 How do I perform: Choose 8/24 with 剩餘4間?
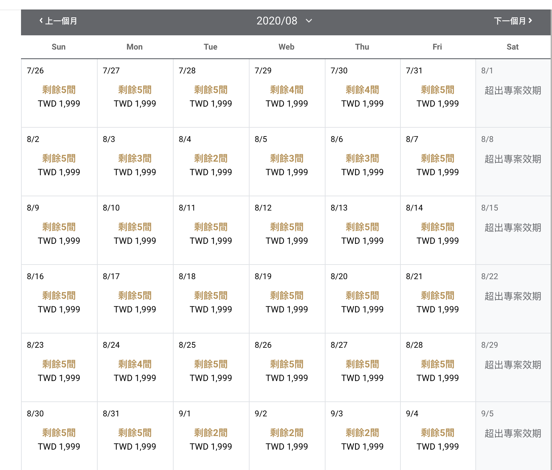(x=135, y=368)
